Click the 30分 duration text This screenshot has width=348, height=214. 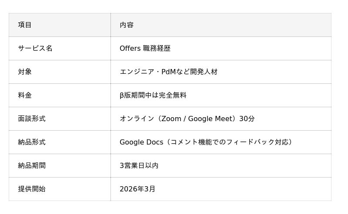247,119
